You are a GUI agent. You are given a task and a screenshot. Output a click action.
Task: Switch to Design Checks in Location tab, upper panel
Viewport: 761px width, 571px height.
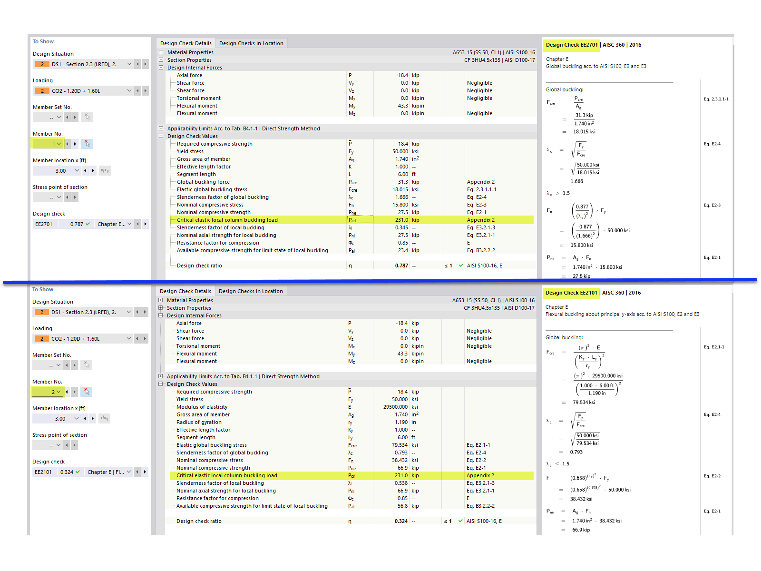(251, 43)
